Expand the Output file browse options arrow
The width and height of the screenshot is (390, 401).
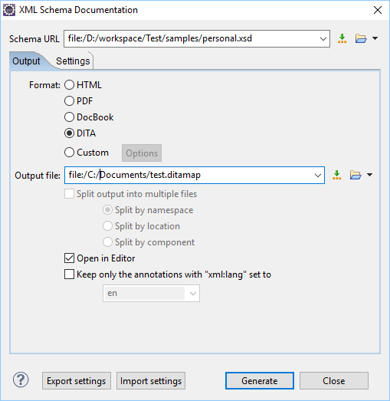[369, 175]
